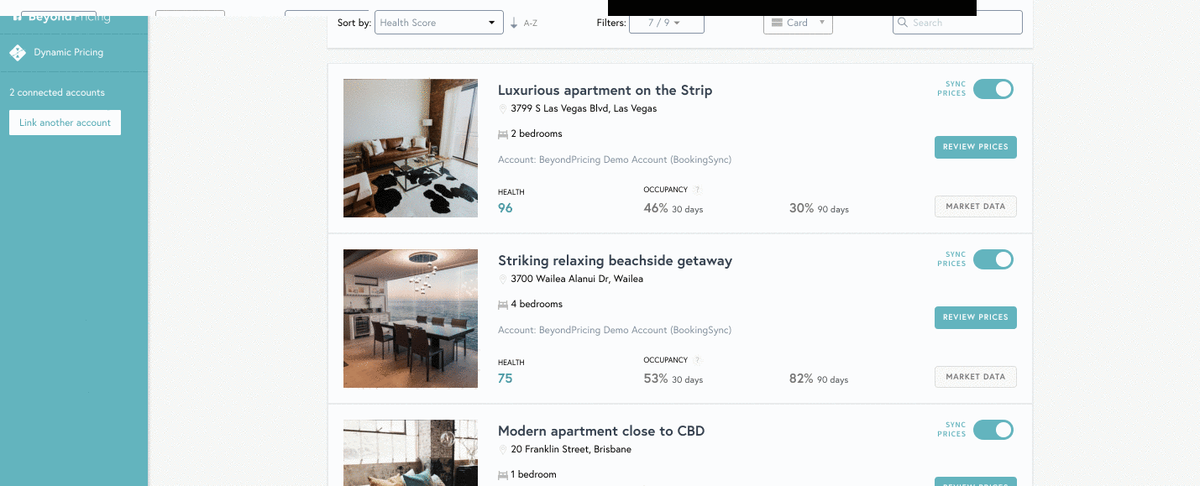1200x486 pixels.
Task: Toggle Sync Prices for Luxurious apartment on the Strip
Action: (993, 89)
